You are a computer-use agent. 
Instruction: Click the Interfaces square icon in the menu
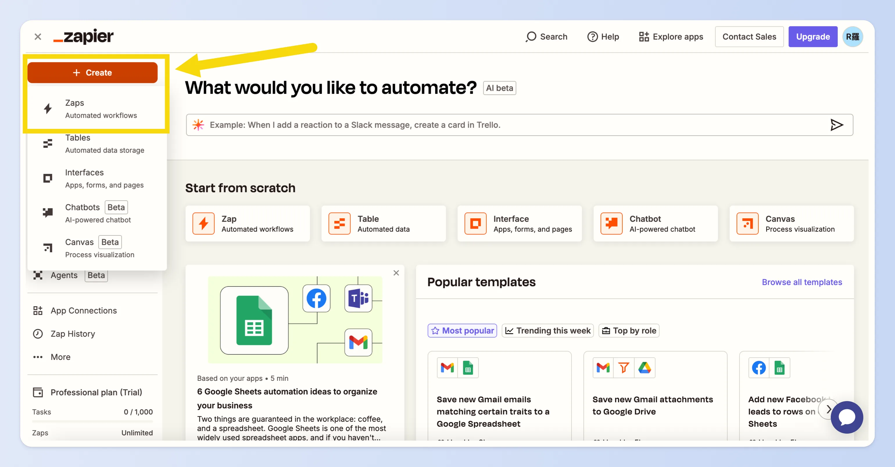[x=48, y=178]
